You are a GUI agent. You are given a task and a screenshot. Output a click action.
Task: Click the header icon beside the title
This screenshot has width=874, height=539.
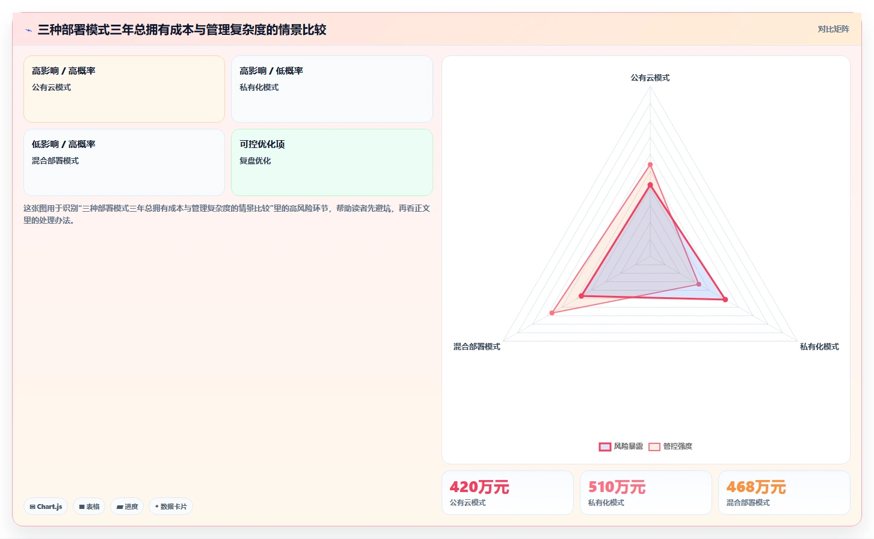point(28,30)
